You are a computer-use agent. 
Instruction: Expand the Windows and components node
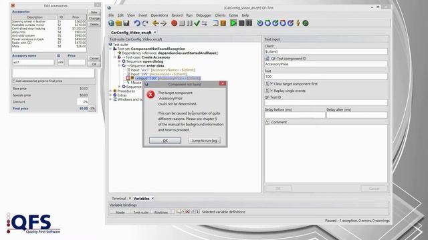(x=111, y=99)
